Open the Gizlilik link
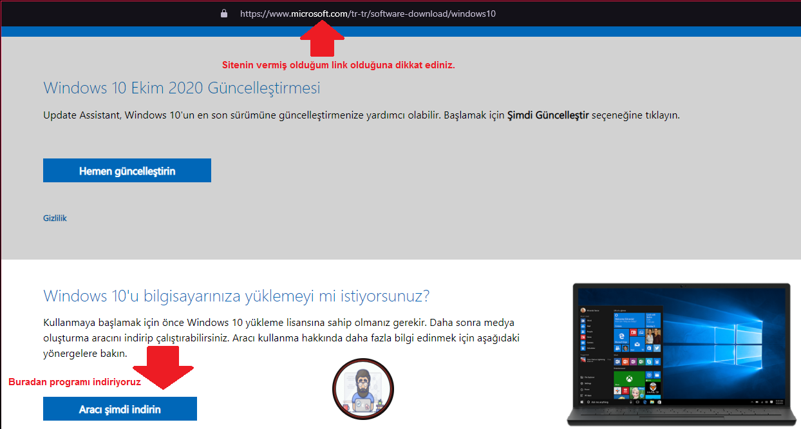 (55, 218)
